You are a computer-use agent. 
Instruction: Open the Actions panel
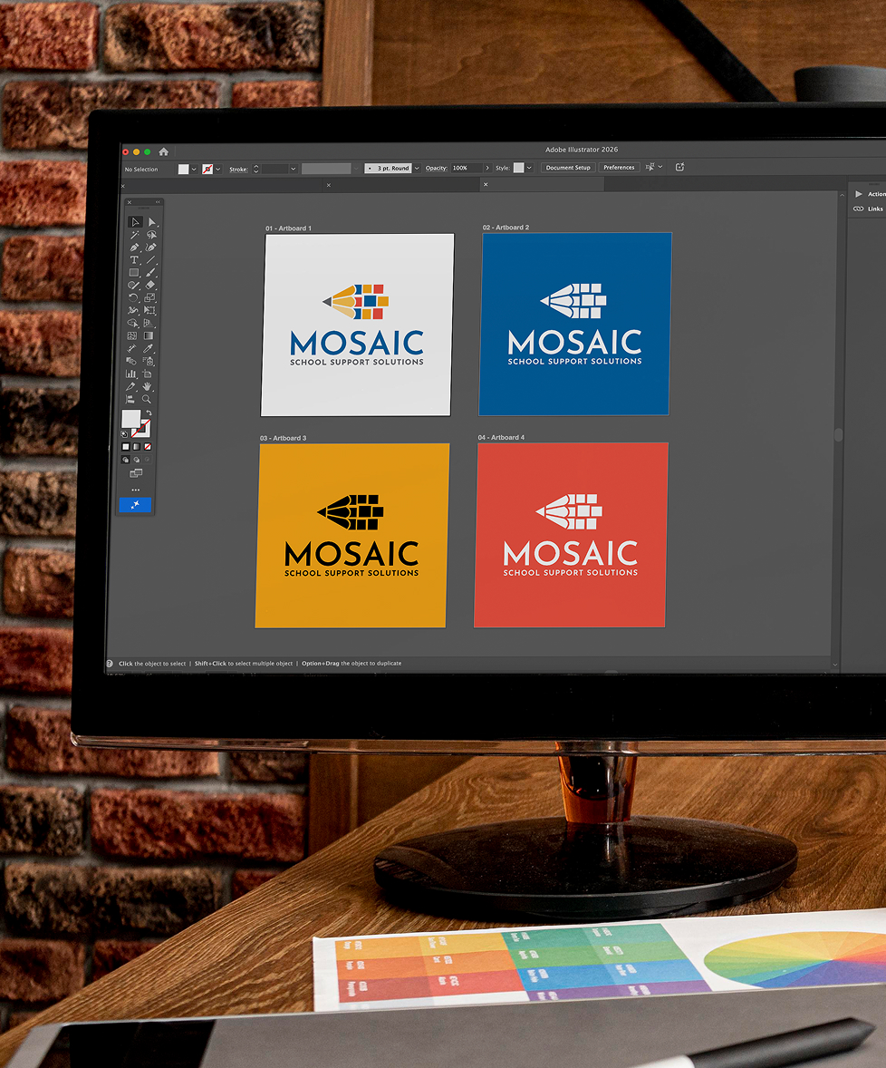868,193
